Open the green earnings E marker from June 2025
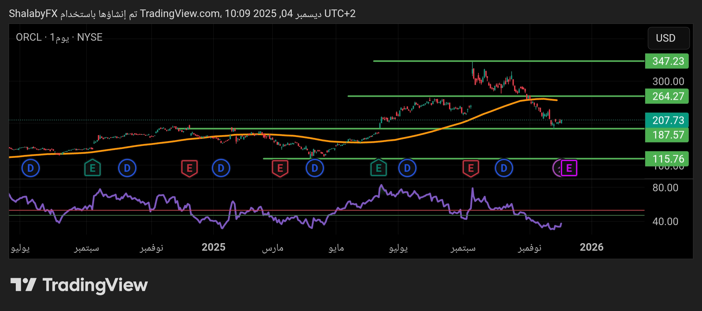Viewport: 702px width, 311px height. pyautogui.click(x=379, y=168)
